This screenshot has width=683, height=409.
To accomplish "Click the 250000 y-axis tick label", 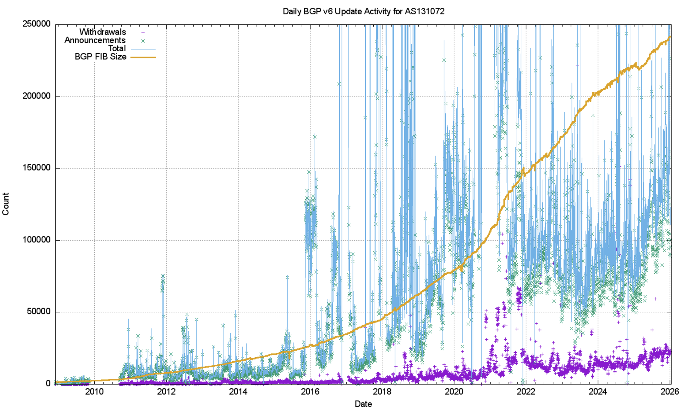I will (36, 24).
